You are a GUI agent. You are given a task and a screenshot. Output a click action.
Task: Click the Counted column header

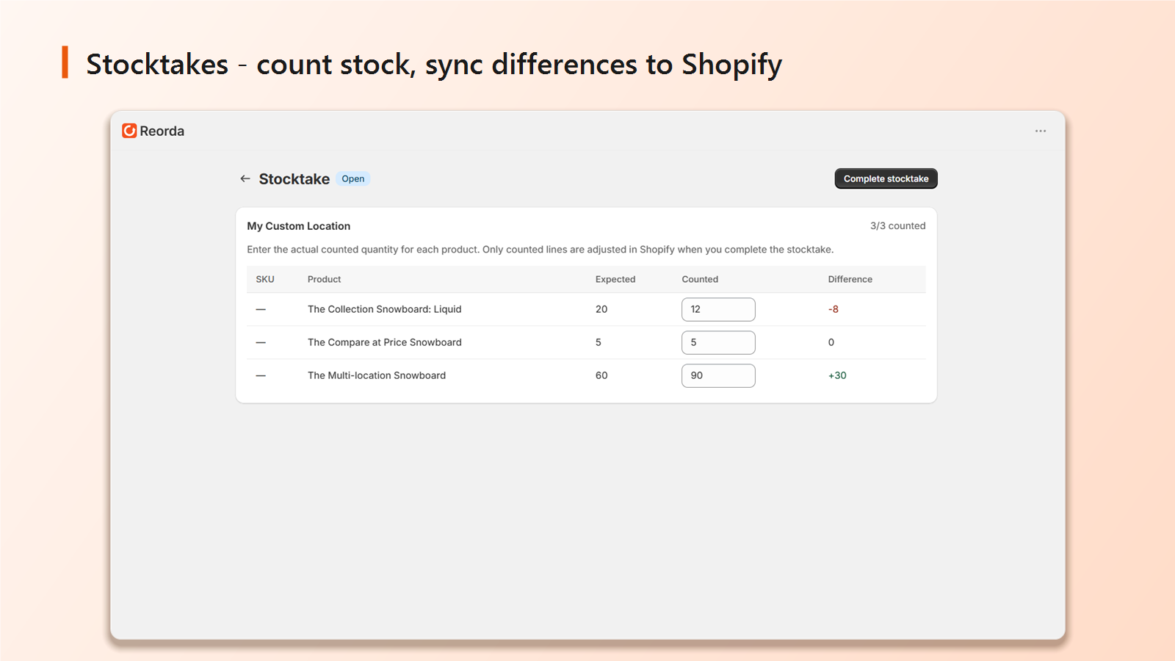click(x=700, y=279)
